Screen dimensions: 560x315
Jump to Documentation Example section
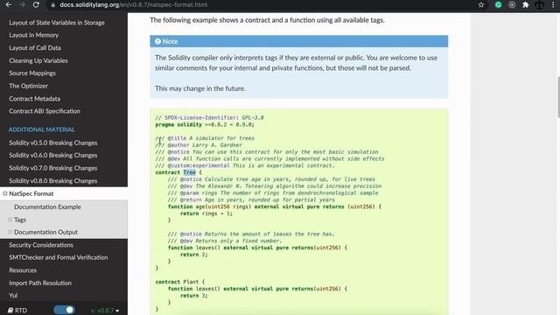point(47,206)
